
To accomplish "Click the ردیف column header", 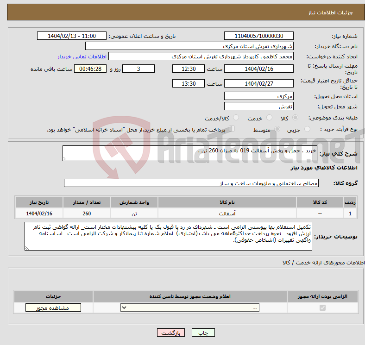I will point(350,202).
